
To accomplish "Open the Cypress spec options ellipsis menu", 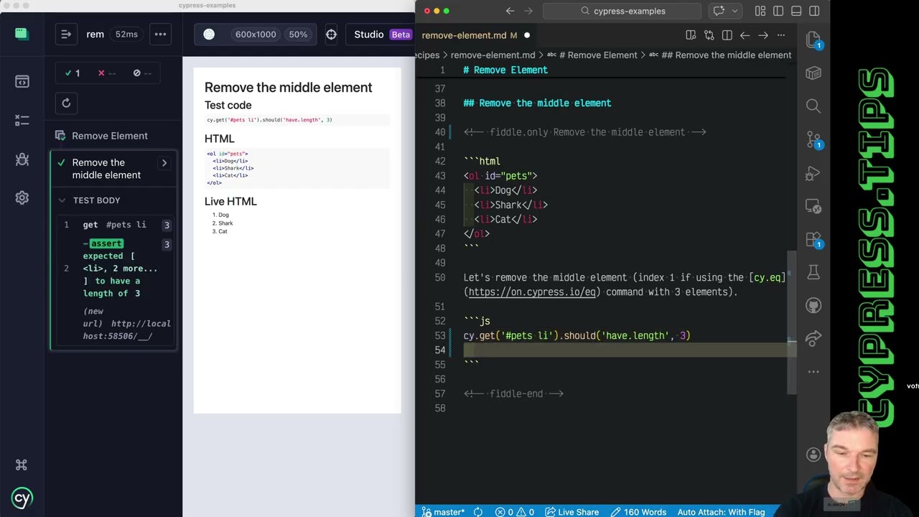I will tap(160, 34).
